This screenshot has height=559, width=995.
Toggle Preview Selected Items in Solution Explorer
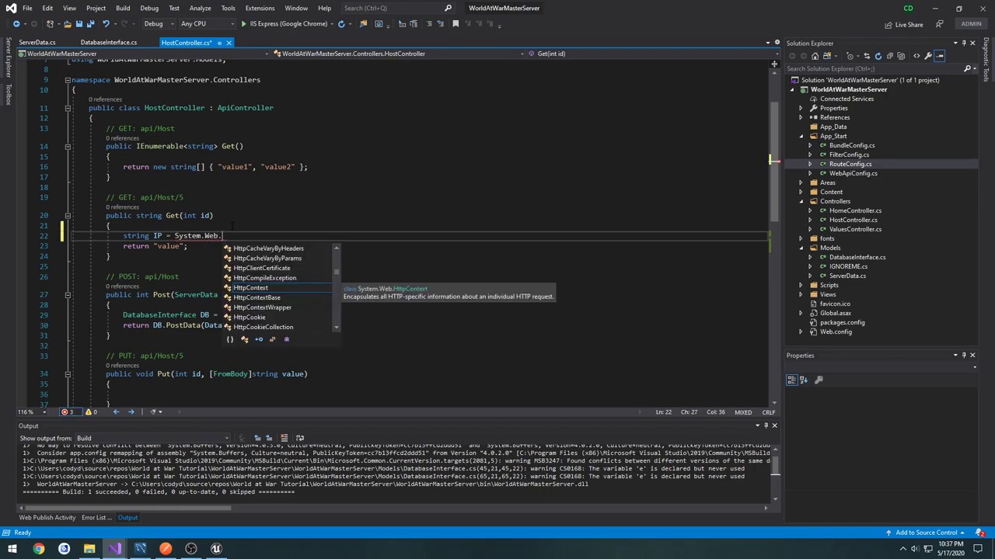coord(940,56)
